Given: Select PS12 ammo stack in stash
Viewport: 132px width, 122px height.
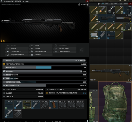Looking at the screenshot, I should [111, 27].
